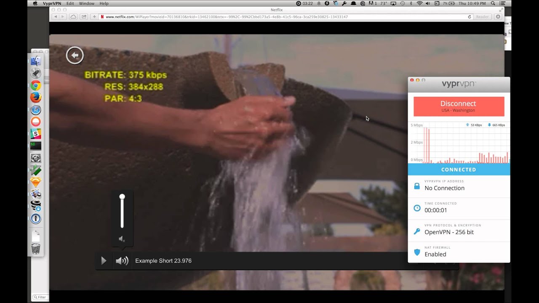
Task: Open the Trash in the Dock
Action: click(36, 249)
